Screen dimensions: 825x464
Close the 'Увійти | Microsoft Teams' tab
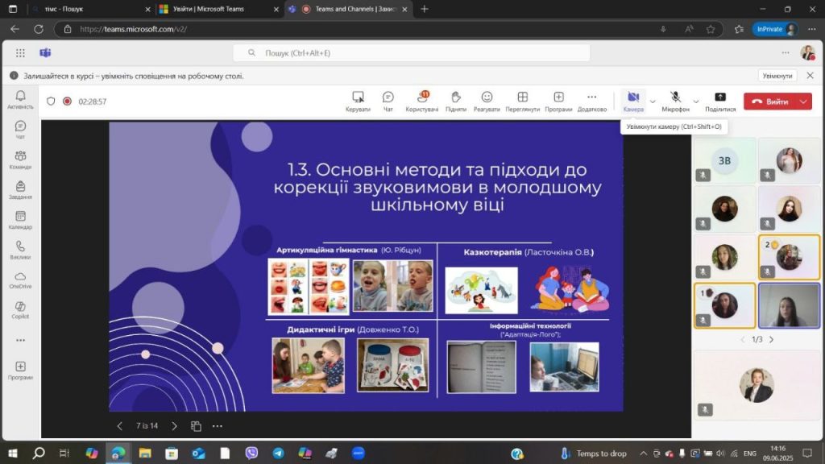point(276,10)
